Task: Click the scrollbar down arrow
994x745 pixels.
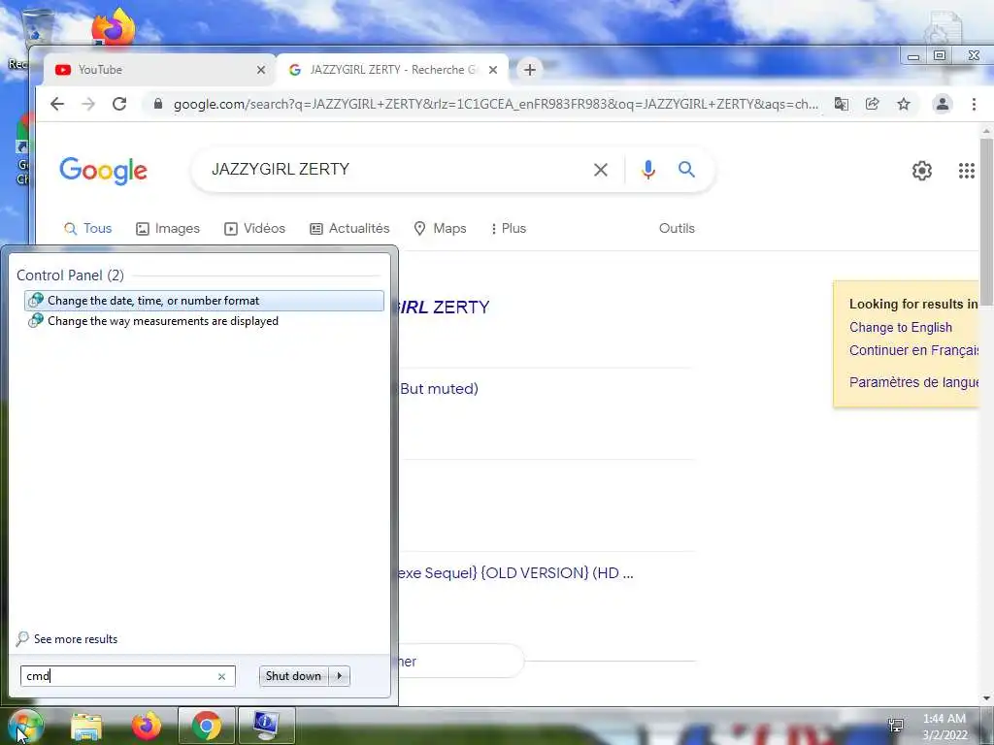Action: pos(986,698)
